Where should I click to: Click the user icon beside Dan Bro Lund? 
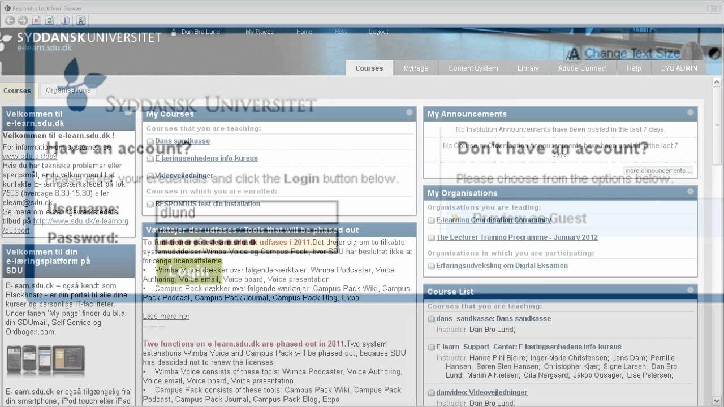pos(174,32)
